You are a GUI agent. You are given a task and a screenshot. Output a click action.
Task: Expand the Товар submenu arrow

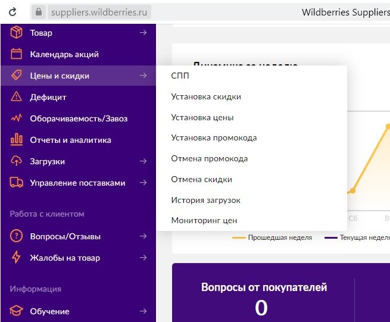coord(143,33)
